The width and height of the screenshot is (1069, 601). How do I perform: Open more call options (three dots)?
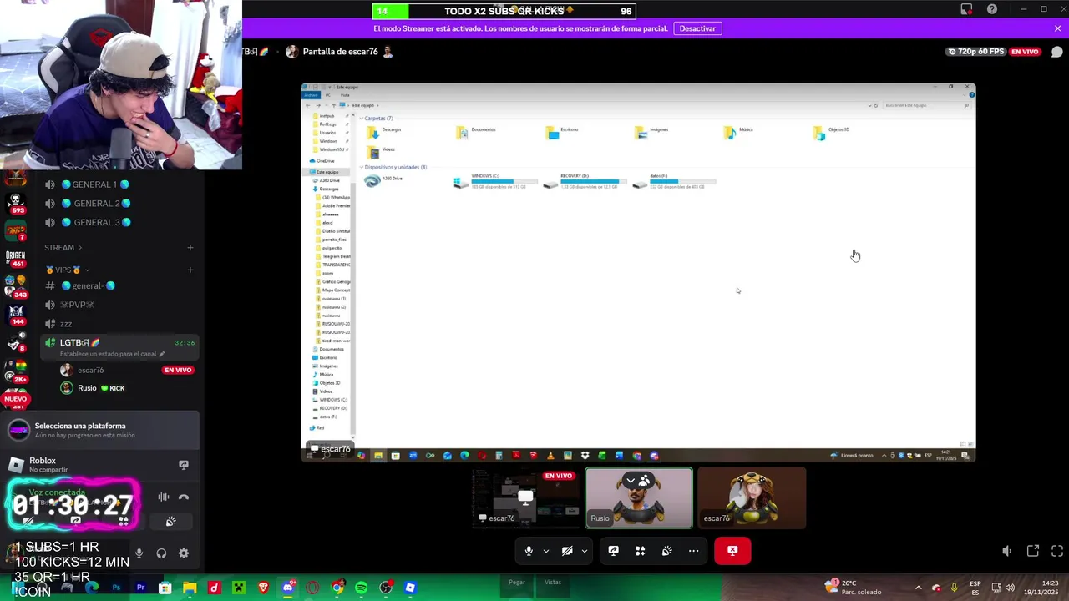(693, 551)
